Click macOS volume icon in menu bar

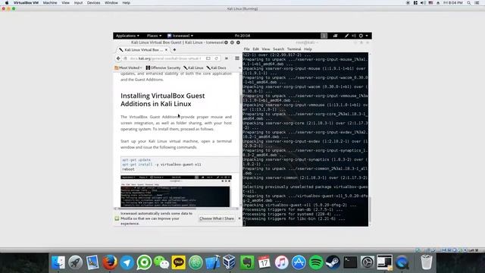pyautogui.click(x=423, y=3)
